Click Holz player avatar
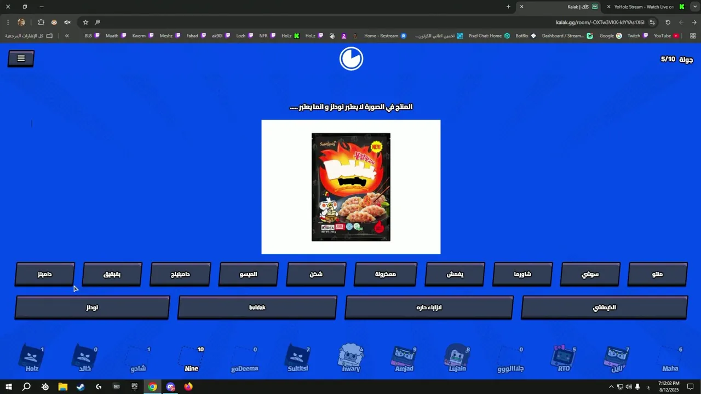The width and height of the screenshot is (701, 394). [32, 357]
